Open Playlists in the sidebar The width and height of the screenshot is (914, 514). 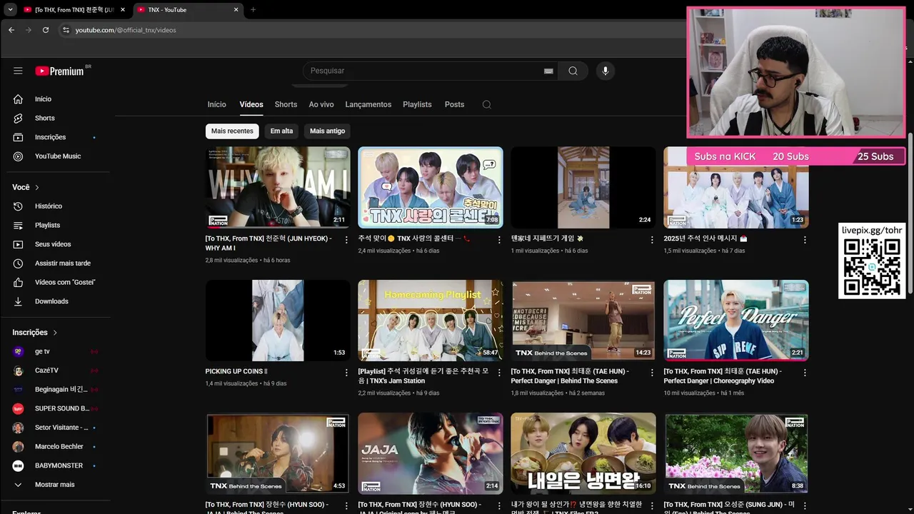point(59,225)
